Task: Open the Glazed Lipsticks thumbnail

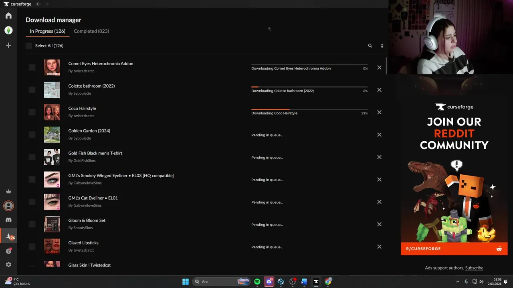Action: click(x=52, y=247)
